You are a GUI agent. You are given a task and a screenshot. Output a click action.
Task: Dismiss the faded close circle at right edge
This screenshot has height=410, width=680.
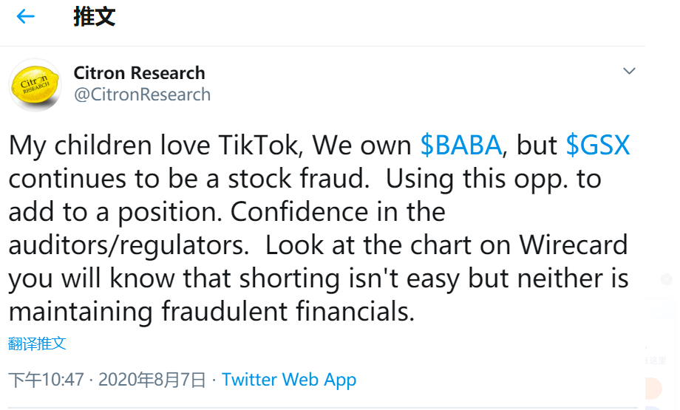pyautogui.click(x=666, y=279)
